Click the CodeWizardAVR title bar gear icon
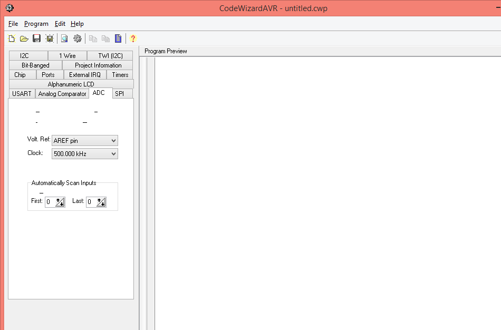The image size is (501, 330). point(9,8)
